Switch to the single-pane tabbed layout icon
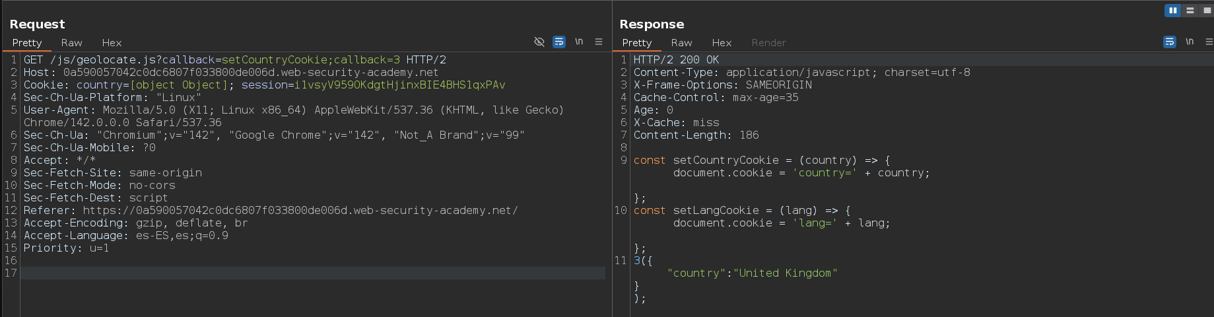The height and width of the screenshot is (317, 1214). [1207, 10]
